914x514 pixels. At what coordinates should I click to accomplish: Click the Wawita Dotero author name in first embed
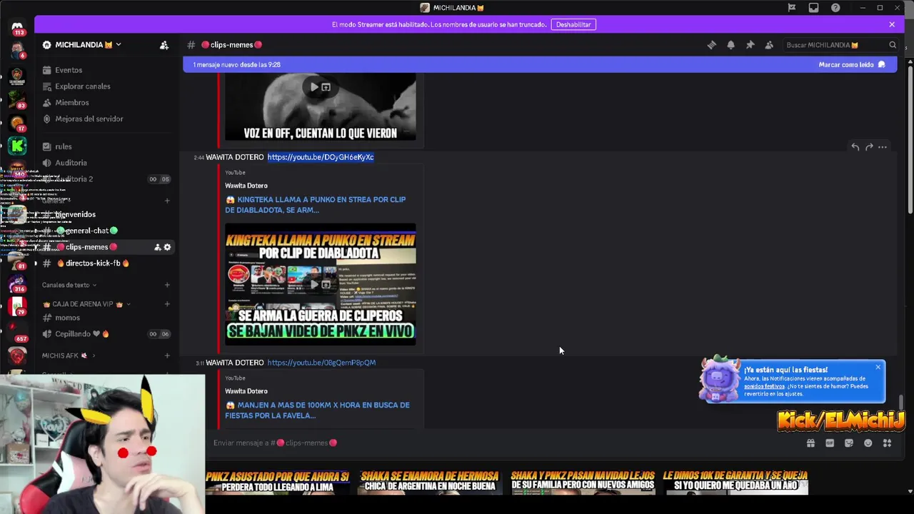[246, 186]
